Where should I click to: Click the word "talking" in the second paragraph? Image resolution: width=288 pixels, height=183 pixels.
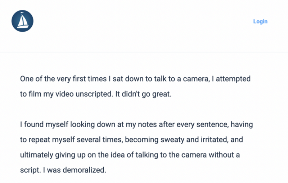click(147, 155)
